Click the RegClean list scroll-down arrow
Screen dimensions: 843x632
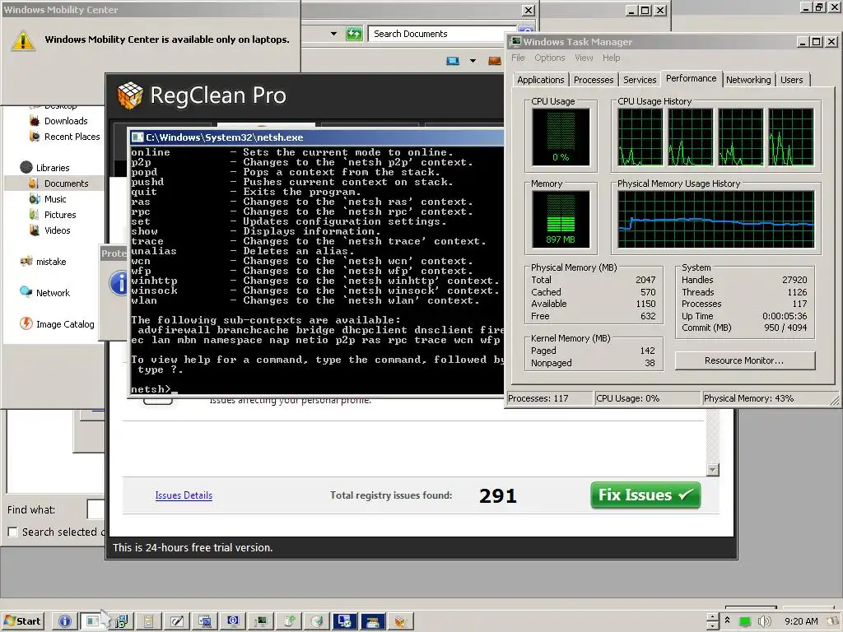point(712,469)
